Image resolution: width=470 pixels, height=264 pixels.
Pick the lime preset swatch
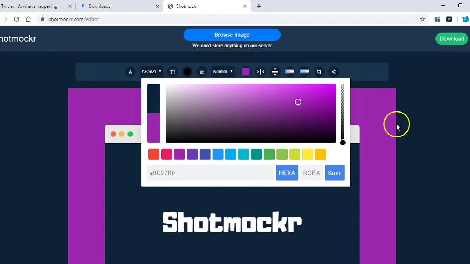[x=295, y=154]
